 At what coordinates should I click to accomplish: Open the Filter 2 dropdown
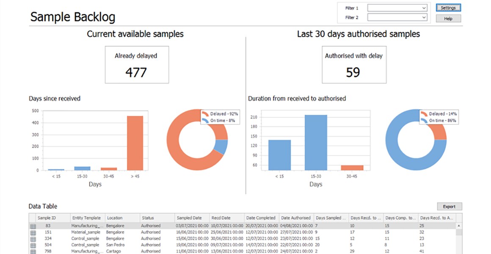[x=425, y=17]
